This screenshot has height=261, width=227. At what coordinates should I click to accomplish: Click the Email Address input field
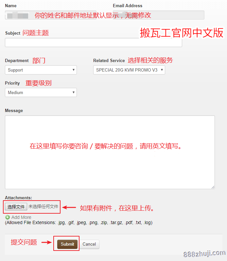click(159, 15)
